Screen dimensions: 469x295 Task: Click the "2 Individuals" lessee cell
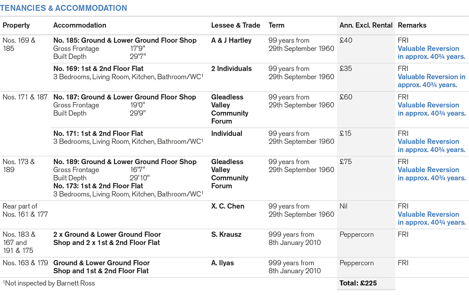point(231,69)
